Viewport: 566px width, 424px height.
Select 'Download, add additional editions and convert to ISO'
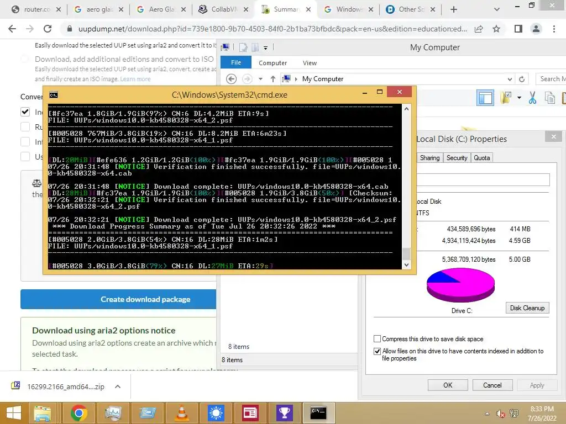coord(25,59)
